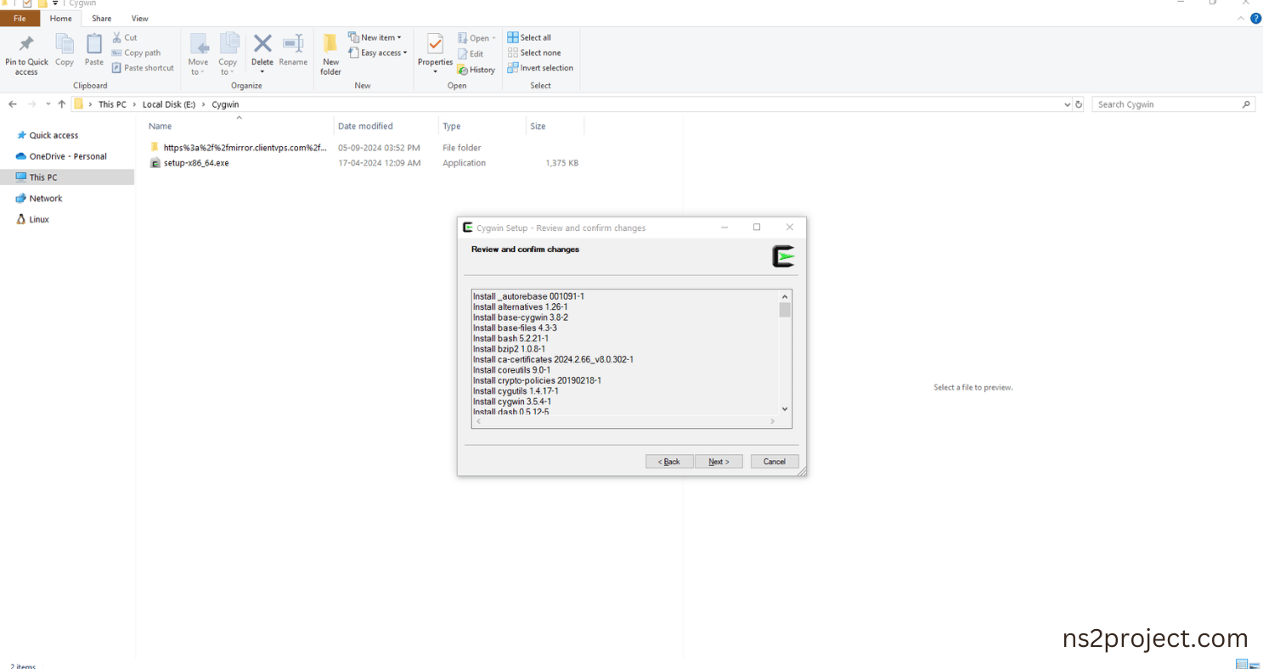Select 'Install _autorebase 001091-1' line

click(528, 296)
